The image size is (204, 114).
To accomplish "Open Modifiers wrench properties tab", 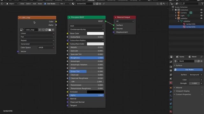I will tap(171, 92).
